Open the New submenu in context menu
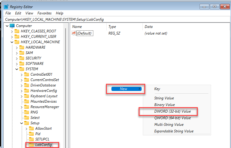Viewport: 231px width, 148px height. [127, 89]
